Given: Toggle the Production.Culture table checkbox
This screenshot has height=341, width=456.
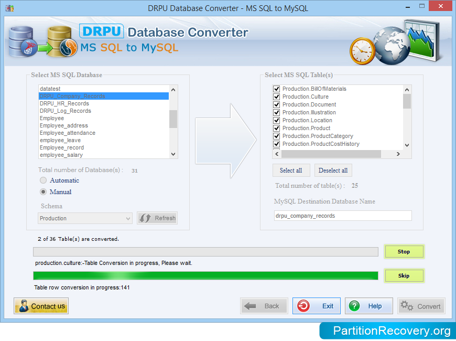Looking at the screenshot, I should 277,97.
